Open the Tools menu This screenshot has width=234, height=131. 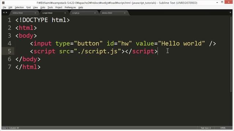coord(50,7)
